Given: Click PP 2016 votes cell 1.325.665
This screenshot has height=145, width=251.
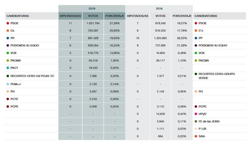Looking at the screenshot, I should [x=160, y=38].
